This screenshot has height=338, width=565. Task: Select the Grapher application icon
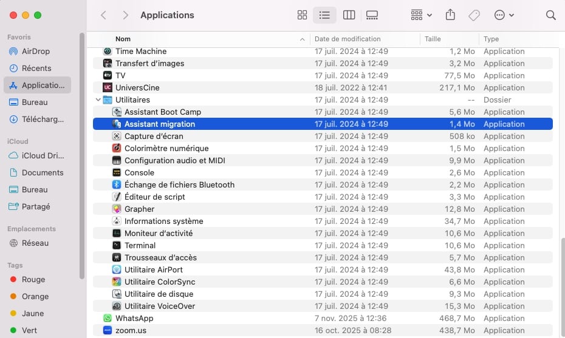[117, 209]
